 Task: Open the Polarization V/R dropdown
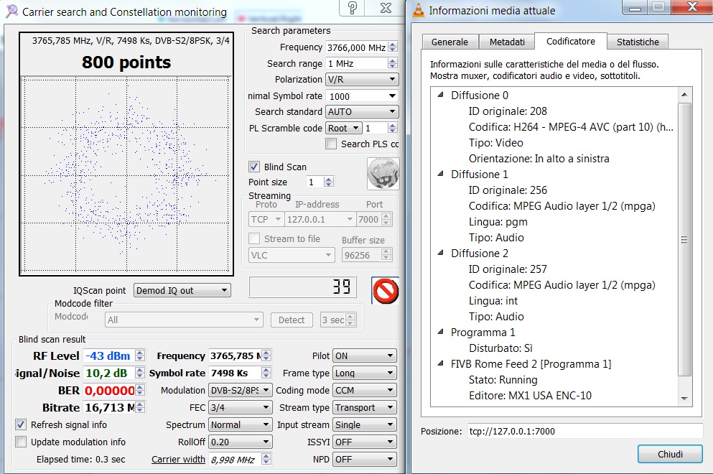362,80
